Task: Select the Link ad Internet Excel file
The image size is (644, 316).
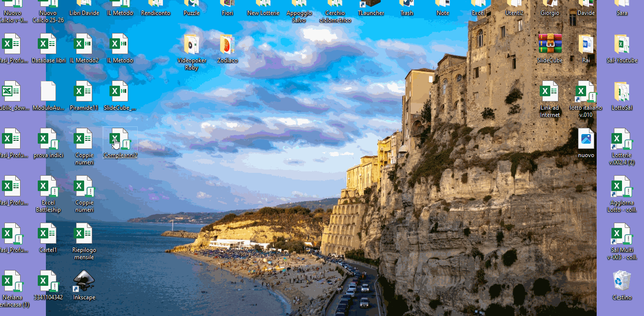Action: click(x=550, y=91)
